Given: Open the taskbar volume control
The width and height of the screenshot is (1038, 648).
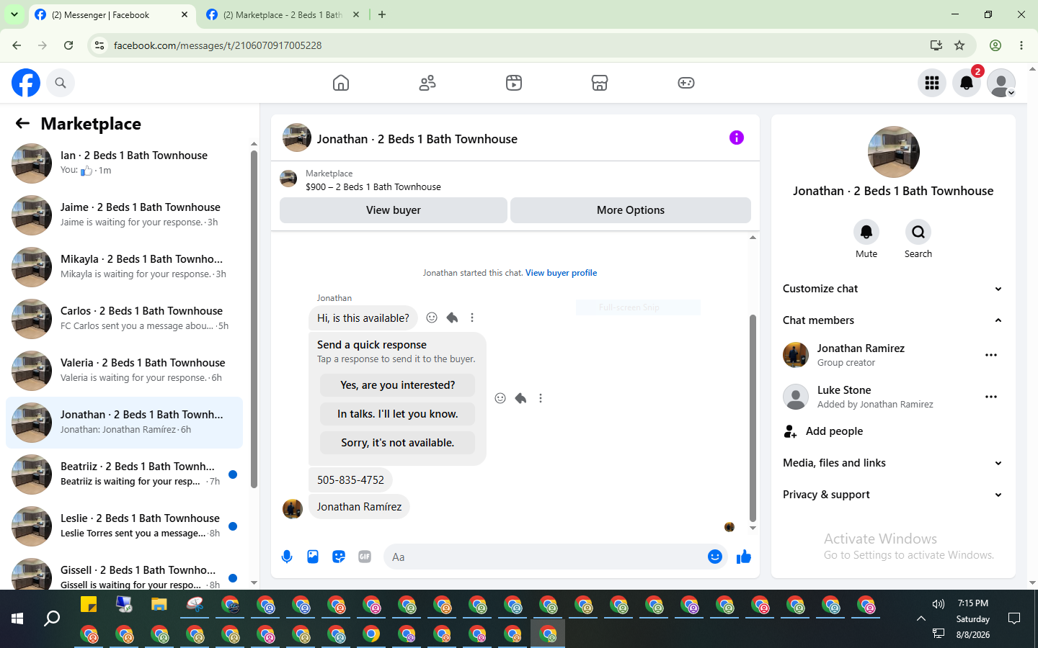Looking at the screenshot, I should point(938,604).
